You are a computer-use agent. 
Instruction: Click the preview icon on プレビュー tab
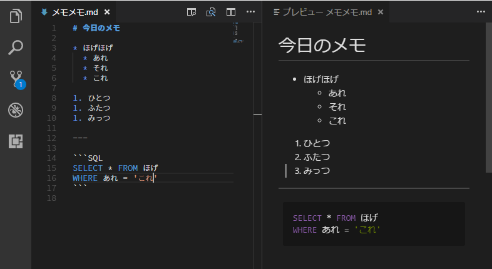point(277,12)
